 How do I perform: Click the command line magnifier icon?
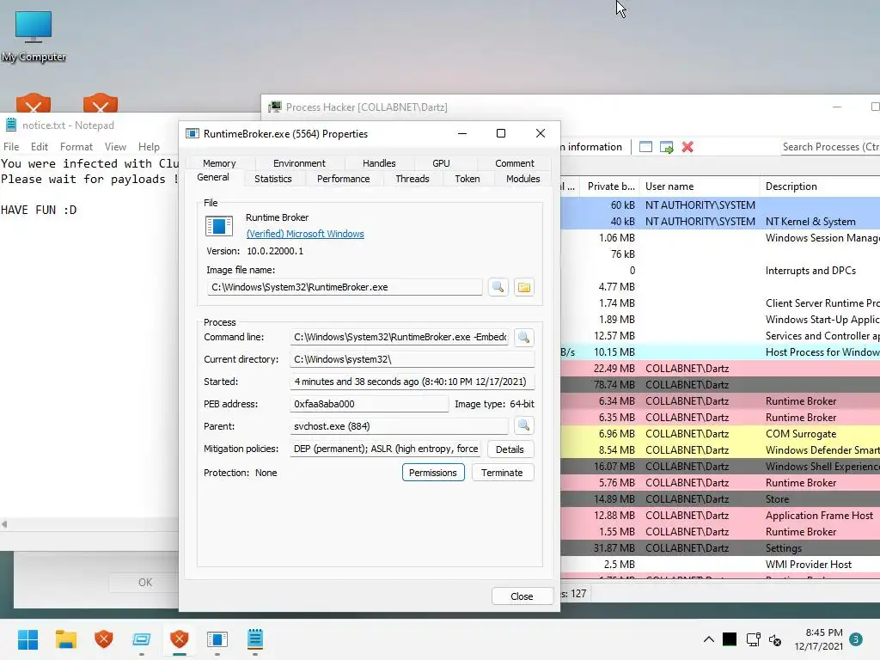tap(523, 337)
